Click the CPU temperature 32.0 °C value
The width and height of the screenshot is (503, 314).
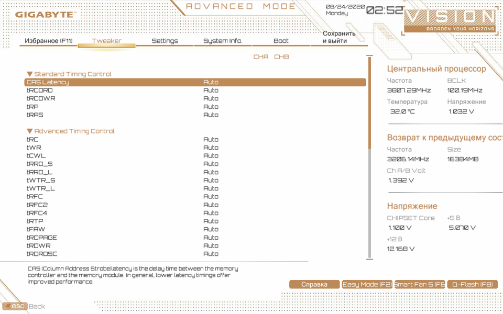tap(402, 111)
